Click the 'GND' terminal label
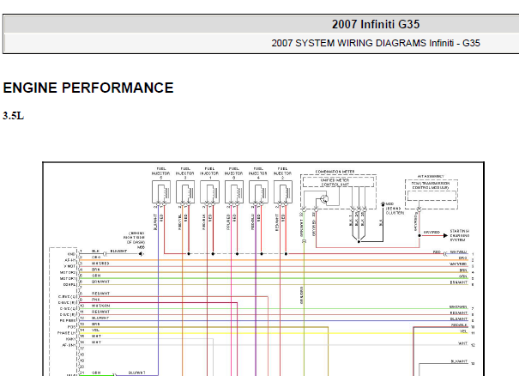 point(71,254)
